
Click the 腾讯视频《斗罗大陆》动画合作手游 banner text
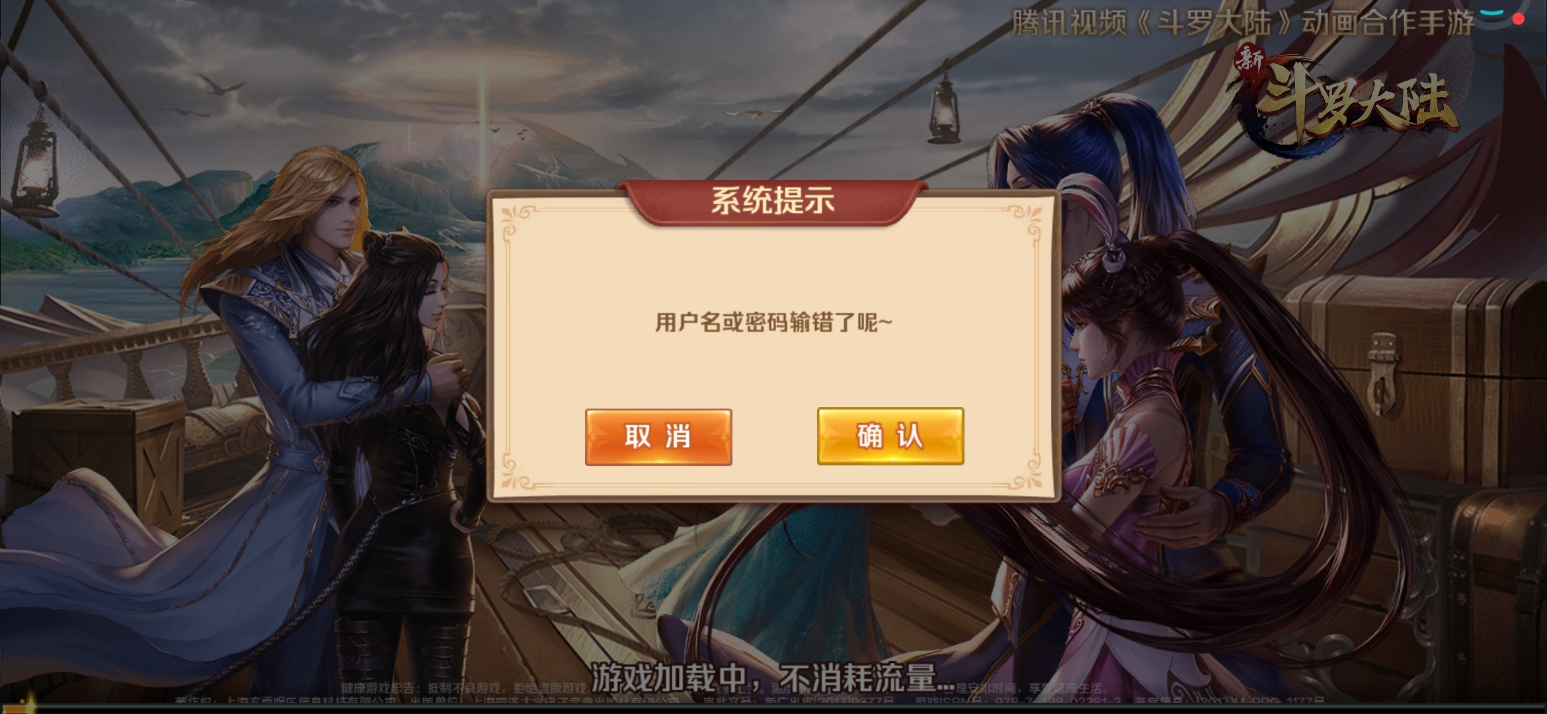(x=1243, y=23)
